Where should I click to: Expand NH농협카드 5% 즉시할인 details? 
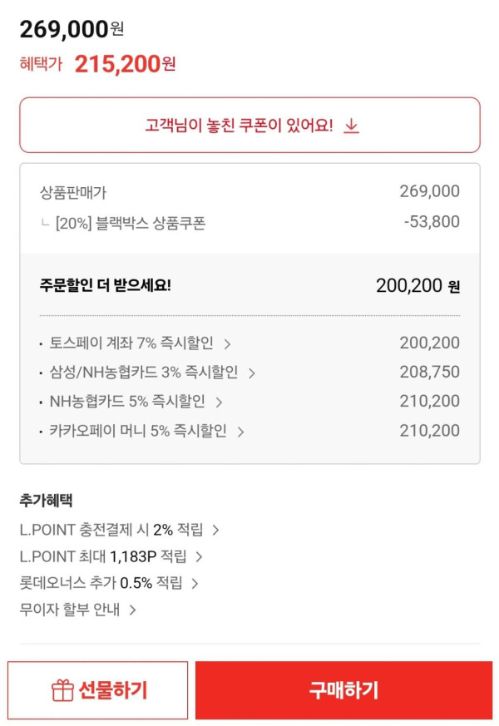[127, 402]
